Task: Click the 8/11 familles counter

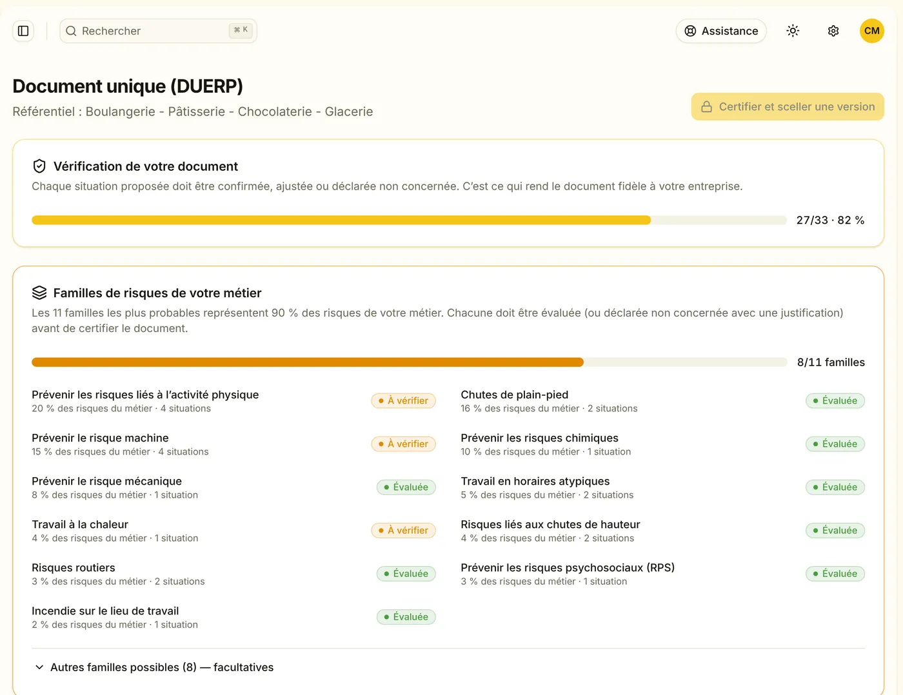Action: point(831,362)
